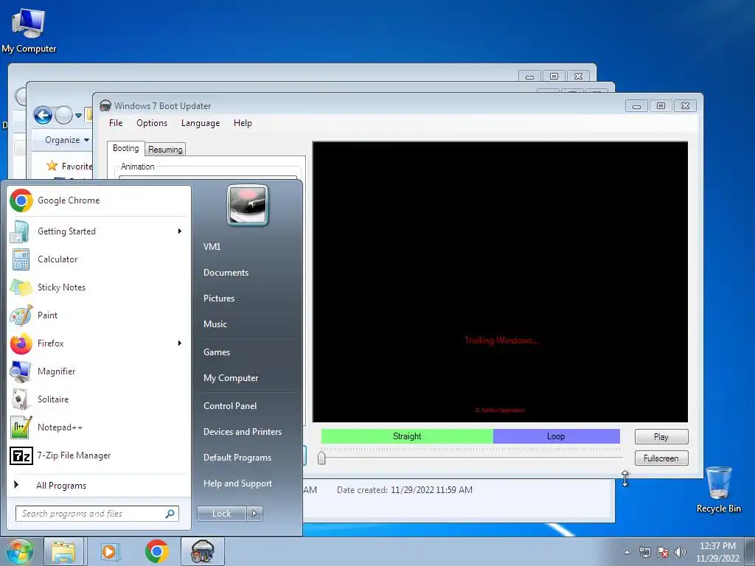Screen dimensions: 755x566
Task: Click the volume speaker tray icon
Action: (x=681, y=552)
